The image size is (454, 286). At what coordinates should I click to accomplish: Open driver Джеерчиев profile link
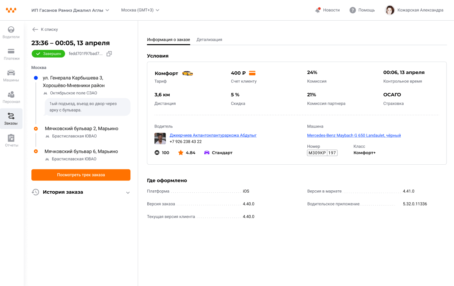pos(213,135)
